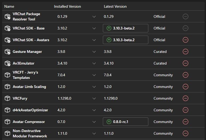Click the VRCFury package icon

click(x=7, y=98)
